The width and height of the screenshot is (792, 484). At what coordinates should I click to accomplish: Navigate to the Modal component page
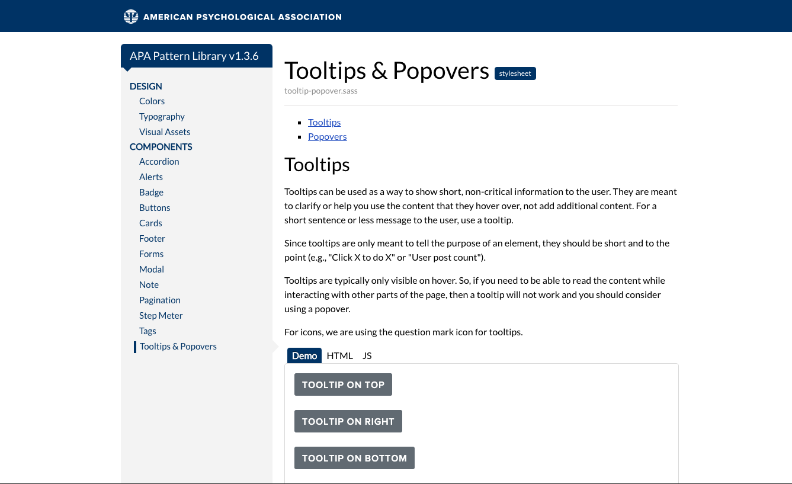tap(152, 270)
